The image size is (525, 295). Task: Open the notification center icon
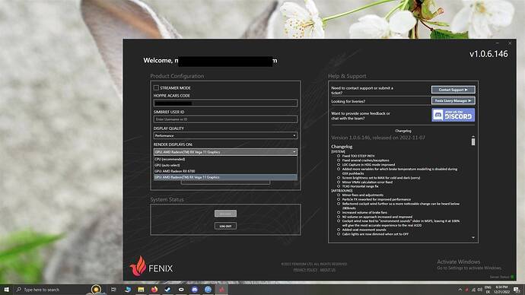[517, 290]
